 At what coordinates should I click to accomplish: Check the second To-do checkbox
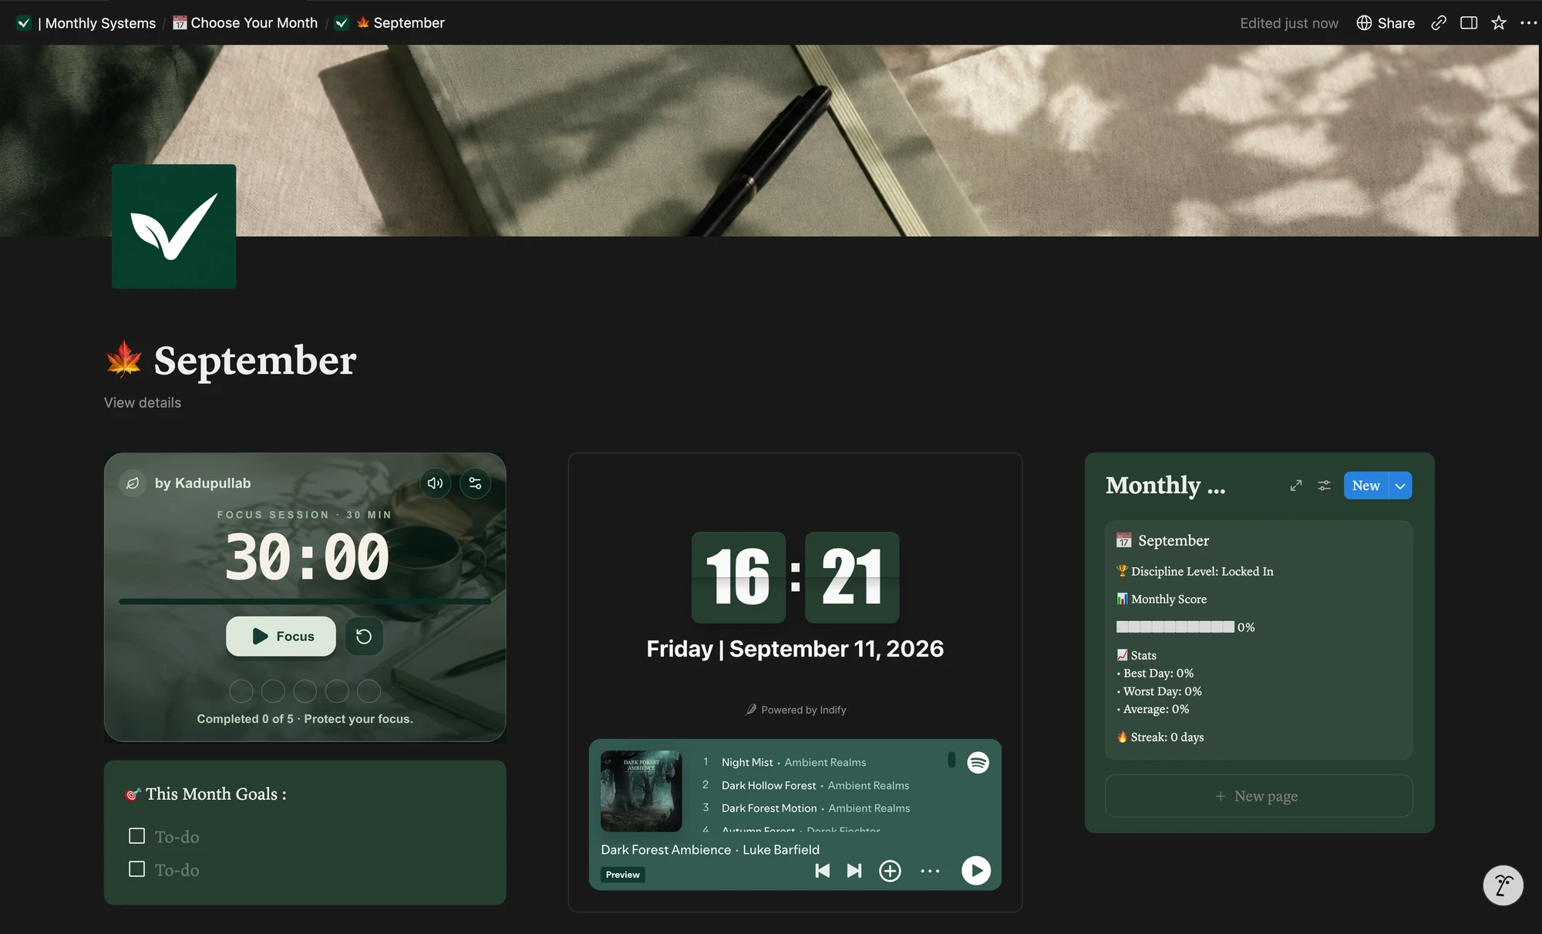pos(137,869)
